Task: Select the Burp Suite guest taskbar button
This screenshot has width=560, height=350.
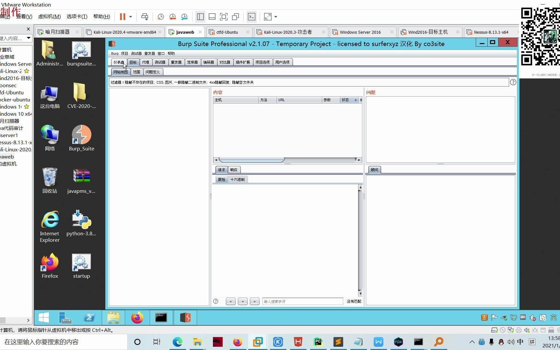Action: [x=185, y=318]
